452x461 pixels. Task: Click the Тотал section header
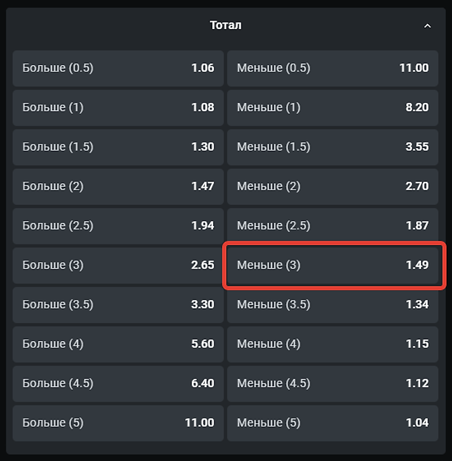pyautogui.click(x=225, y=25)
